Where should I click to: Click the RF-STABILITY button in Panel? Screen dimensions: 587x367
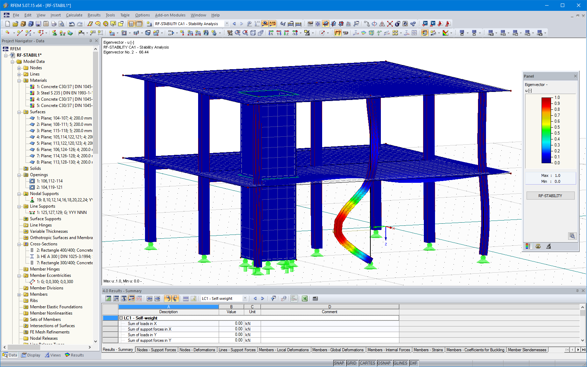coord(550,196)
